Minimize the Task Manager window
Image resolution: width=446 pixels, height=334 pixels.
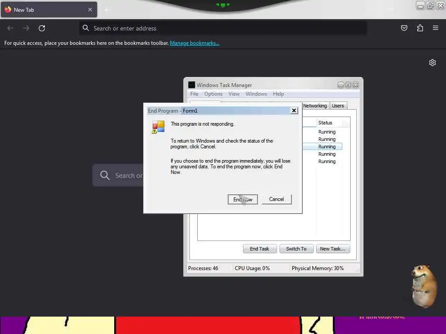coord(341,85)
